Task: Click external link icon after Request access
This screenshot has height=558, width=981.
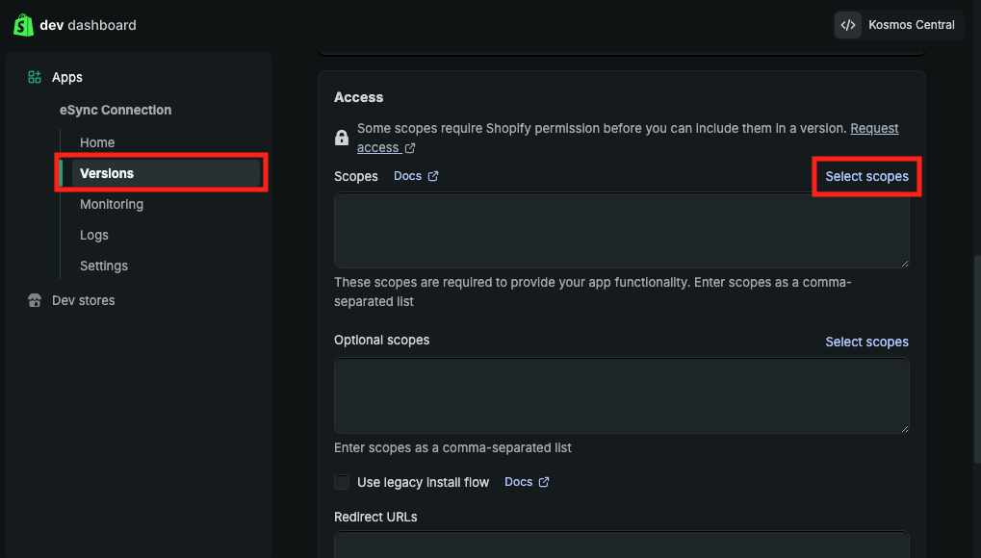Action: click(410, 148)
